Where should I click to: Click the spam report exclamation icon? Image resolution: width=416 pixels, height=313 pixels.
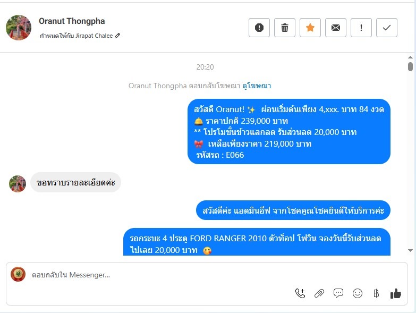point(259,28)
